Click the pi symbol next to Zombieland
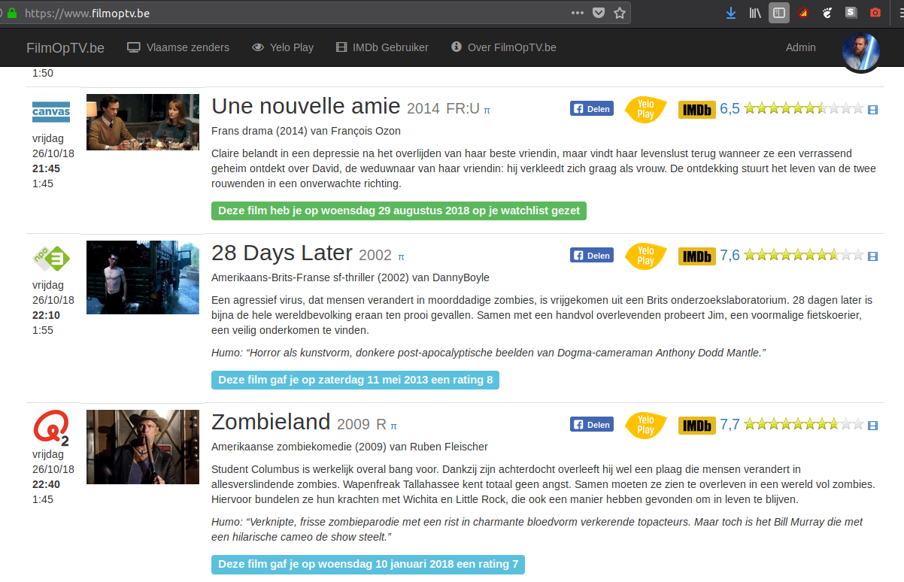The image size is (904, 582). click(393, 426)
